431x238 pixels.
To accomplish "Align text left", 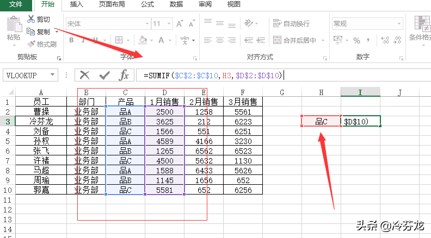I will click(x=208, y=40).
